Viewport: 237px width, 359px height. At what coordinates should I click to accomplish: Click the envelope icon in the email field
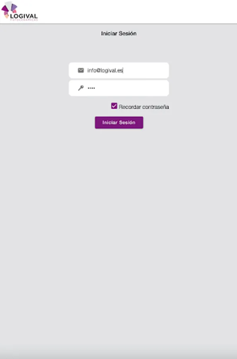(81, 70)
